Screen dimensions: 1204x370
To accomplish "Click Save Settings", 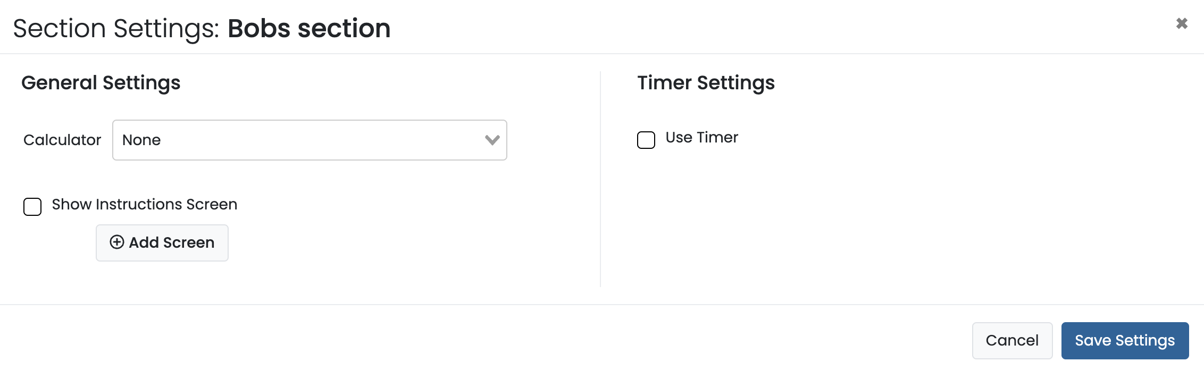I will (1125, 341).
